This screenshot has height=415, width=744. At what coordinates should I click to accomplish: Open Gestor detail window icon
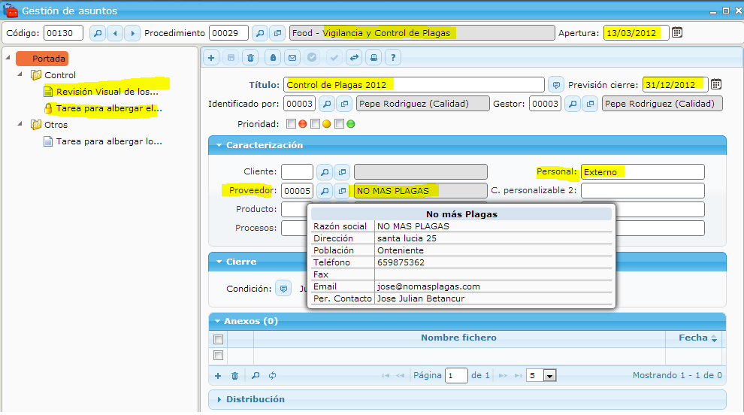[x=590, y=104]
